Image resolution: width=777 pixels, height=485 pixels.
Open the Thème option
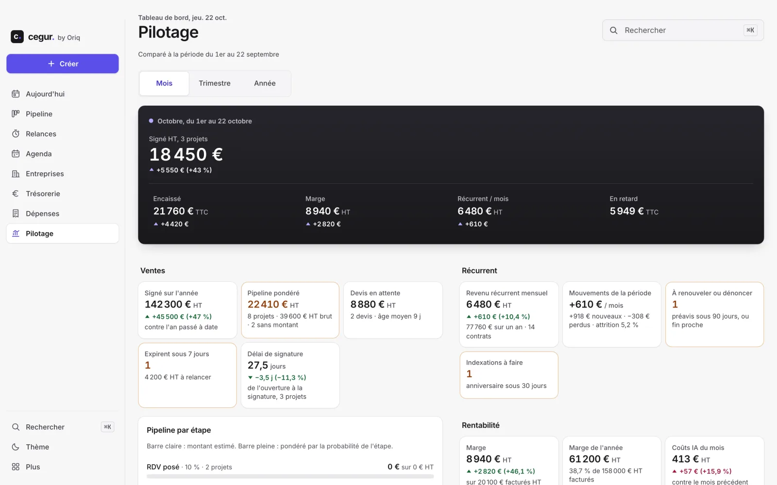coord(62,447)
